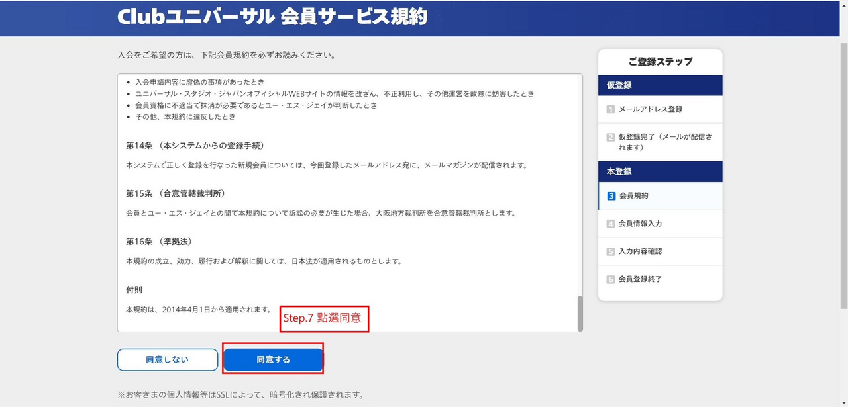Click the 同意しない disagree button
Viewport: 848px width, 407px height.
click(x=168, y=359)
